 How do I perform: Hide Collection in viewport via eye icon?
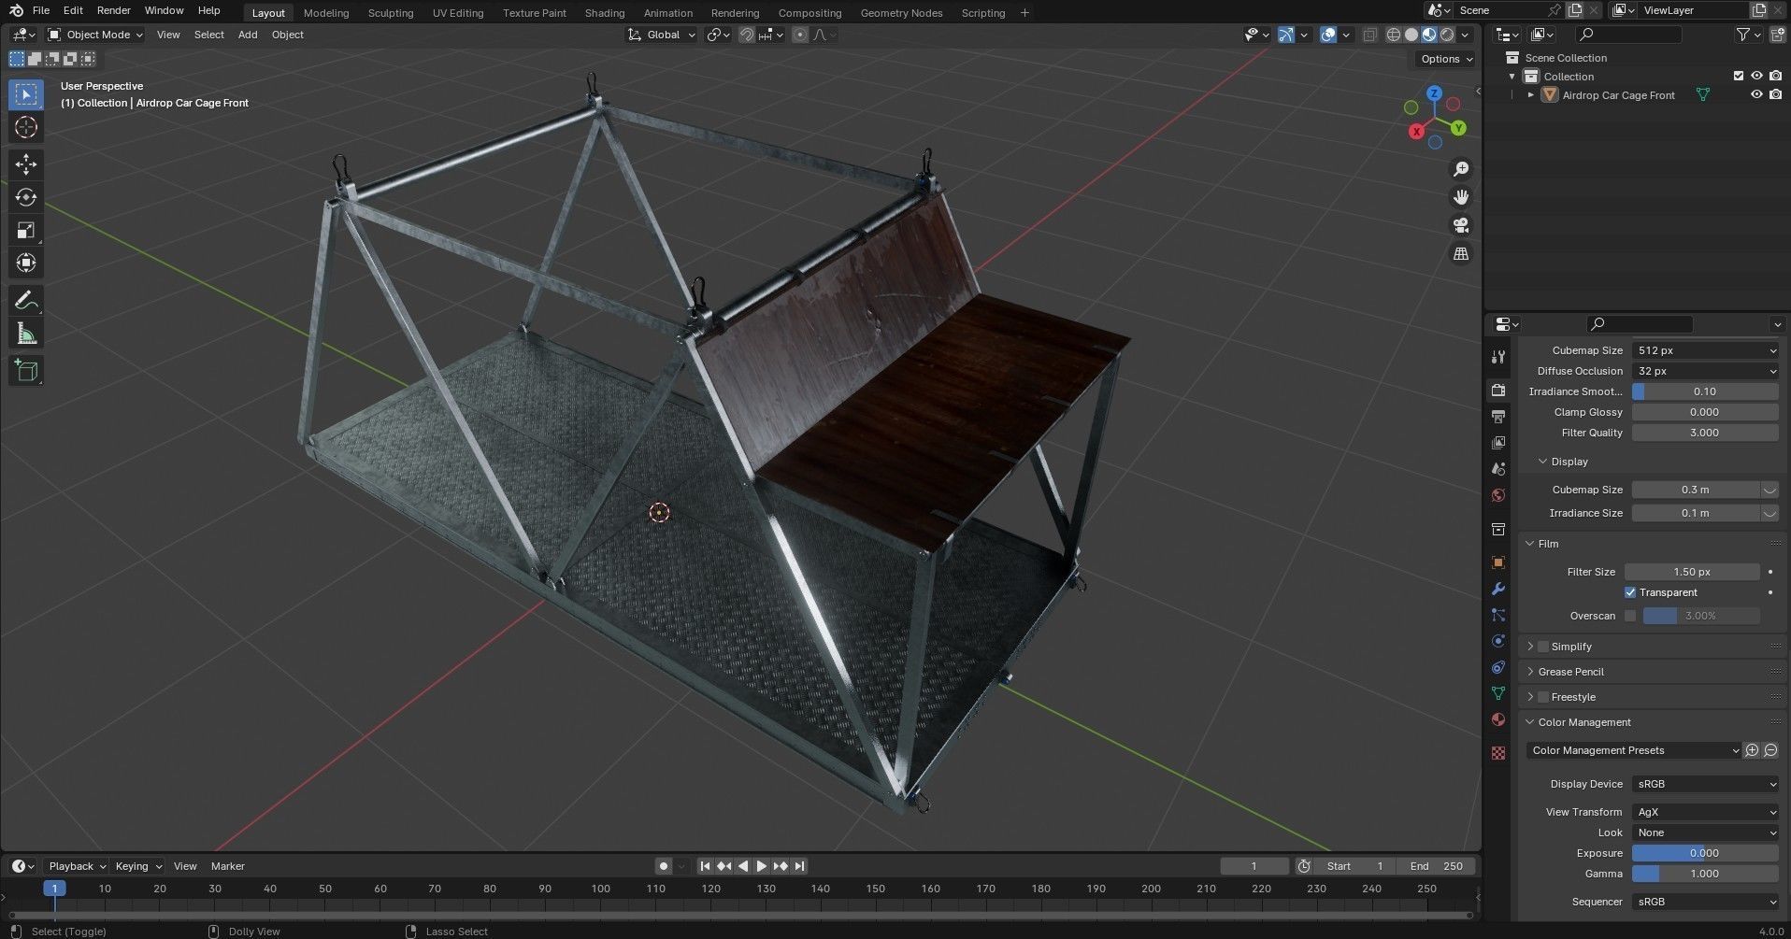click(1756, 76)
